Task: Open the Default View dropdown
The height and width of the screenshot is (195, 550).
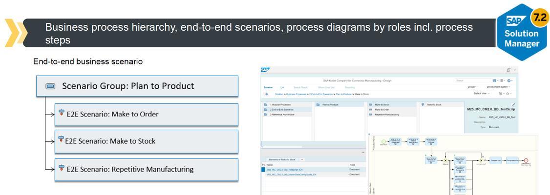Action: 482,94
